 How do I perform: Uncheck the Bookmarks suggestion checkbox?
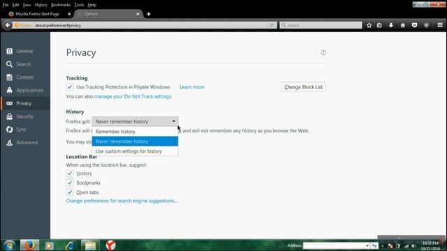pos(70,183)
